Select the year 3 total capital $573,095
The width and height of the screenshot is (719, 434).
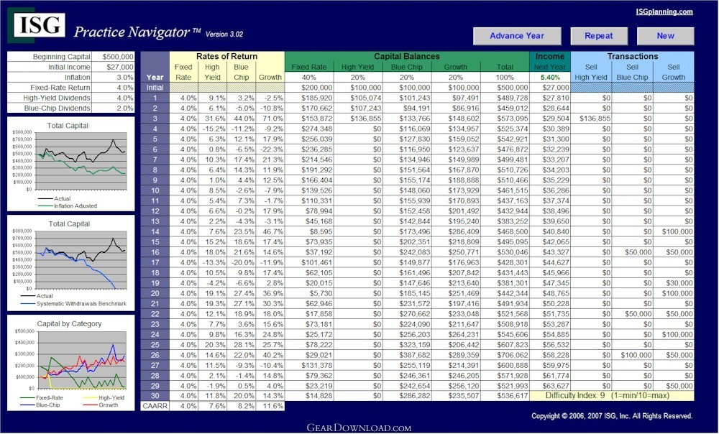pos(505,119)
